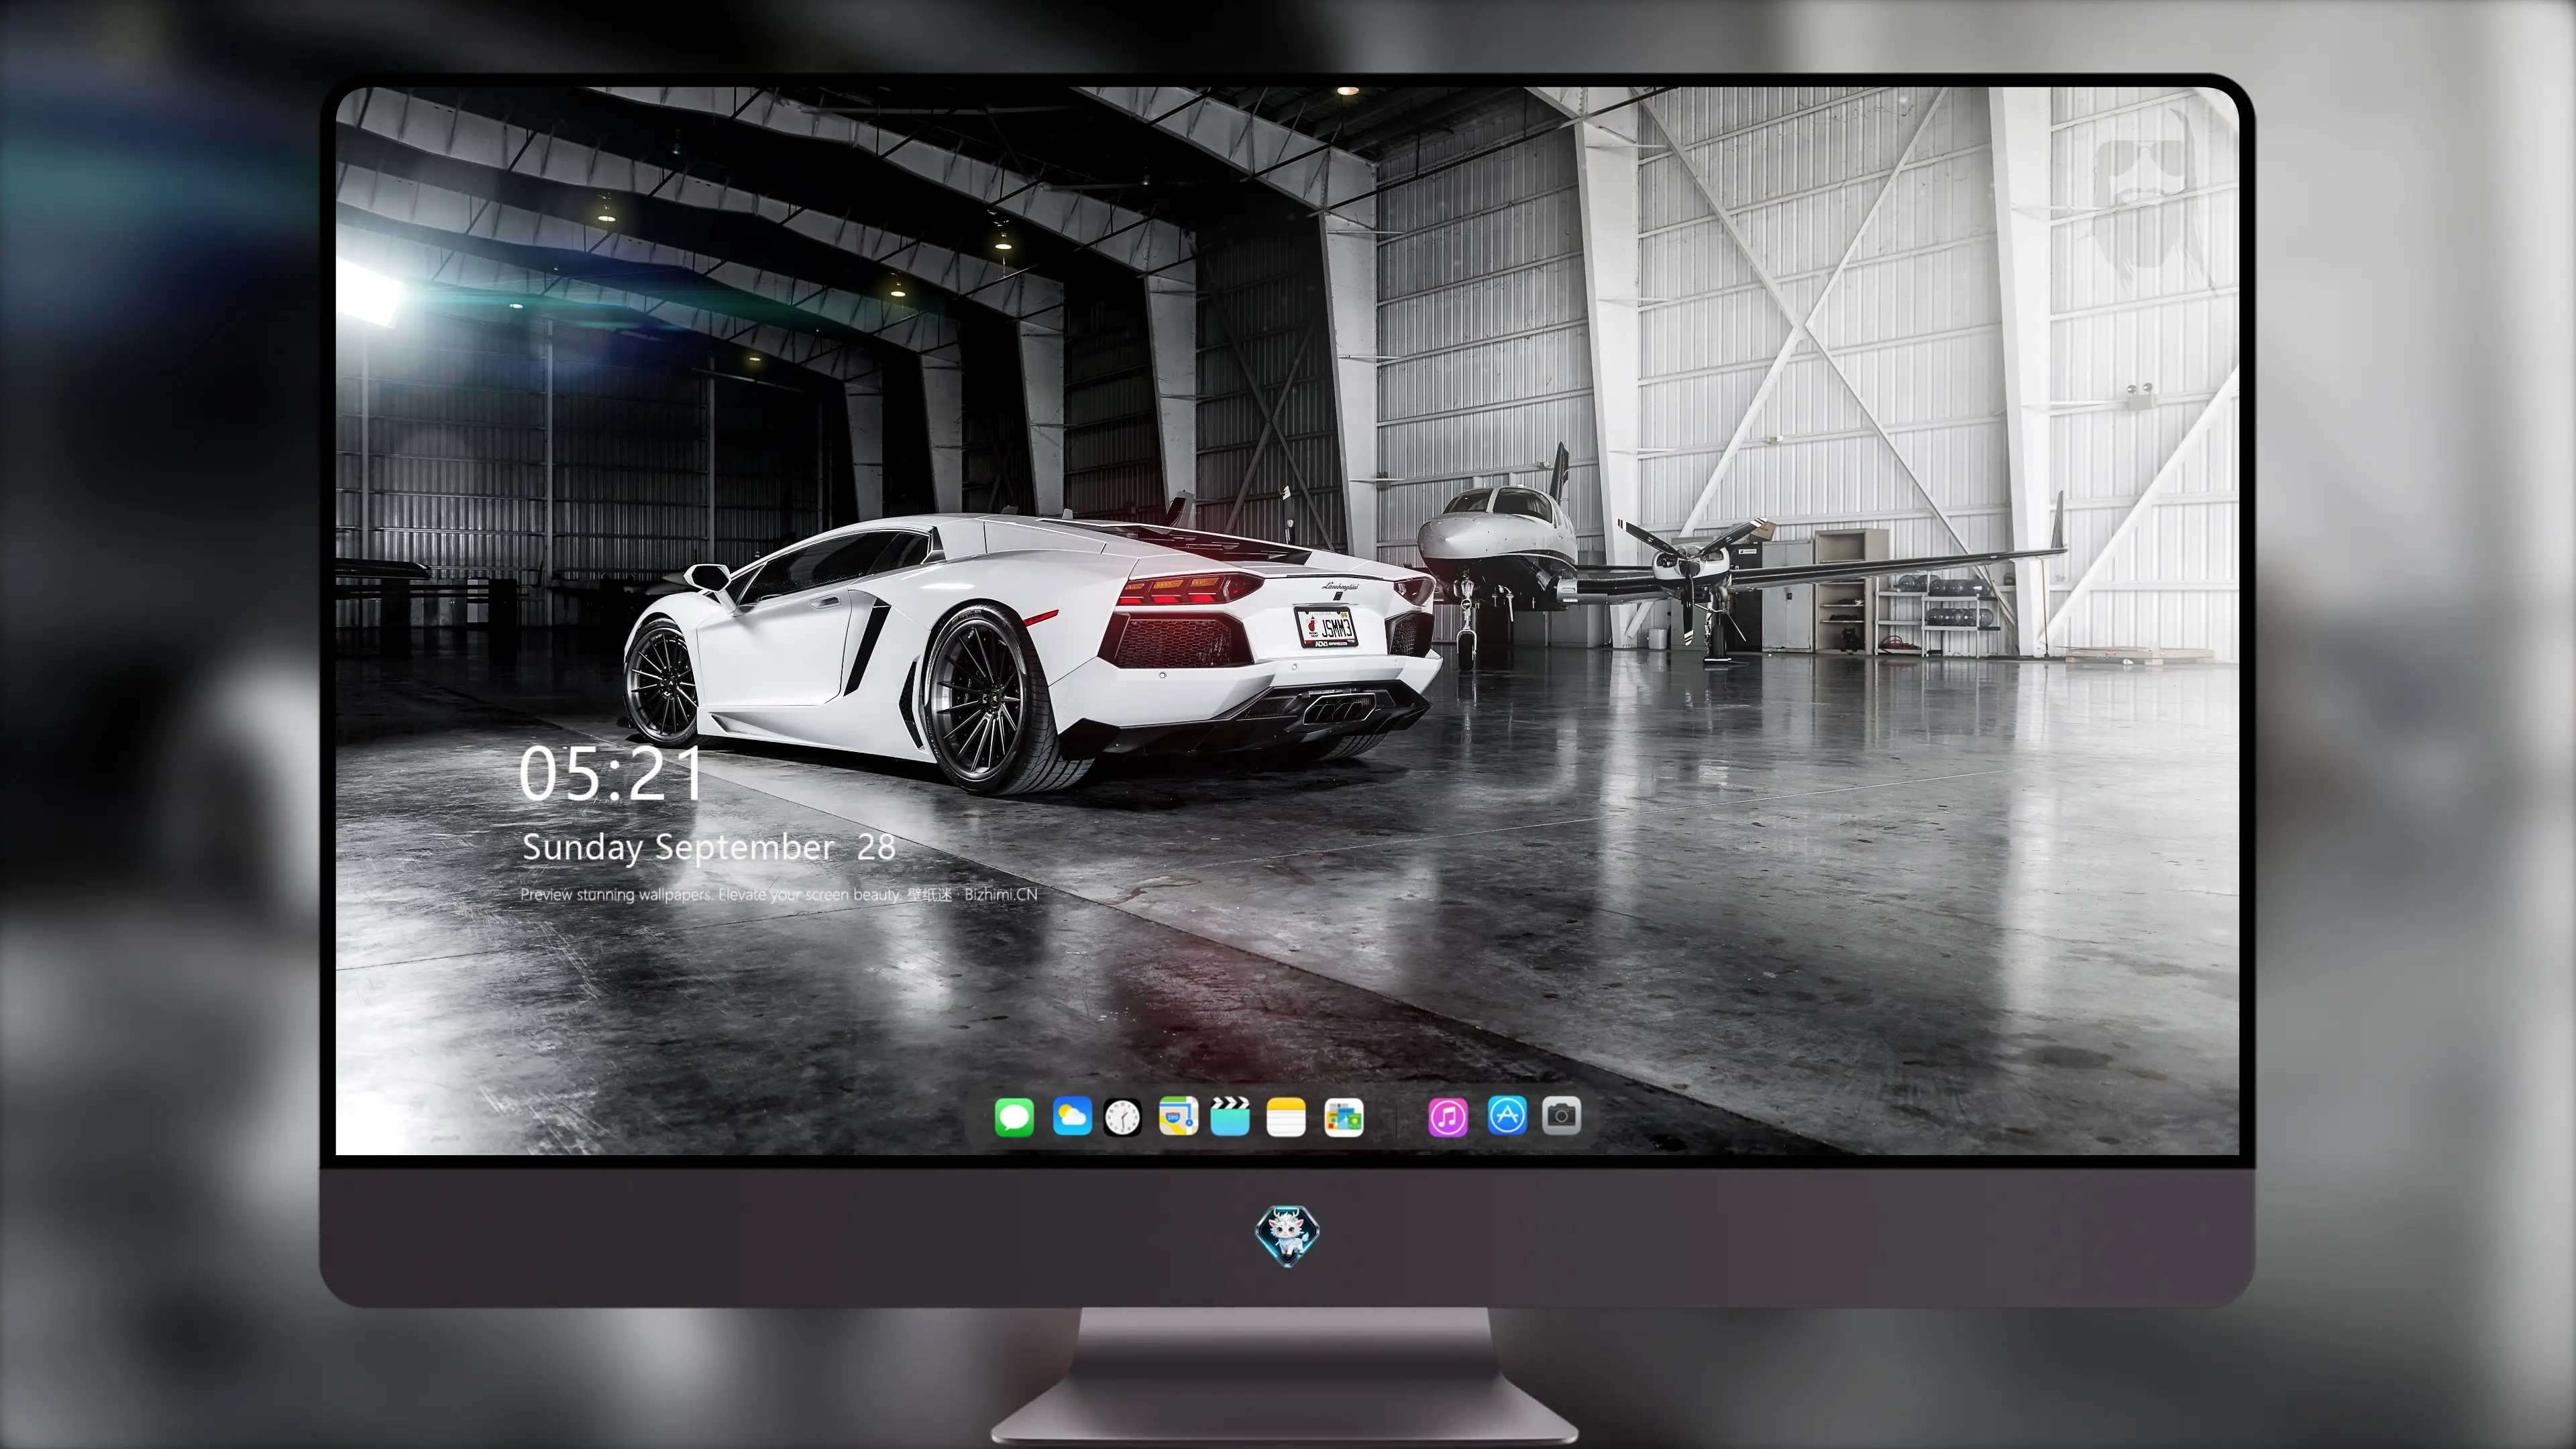Open the Videos clapperboard icon in dock

pos(1230,1116)
